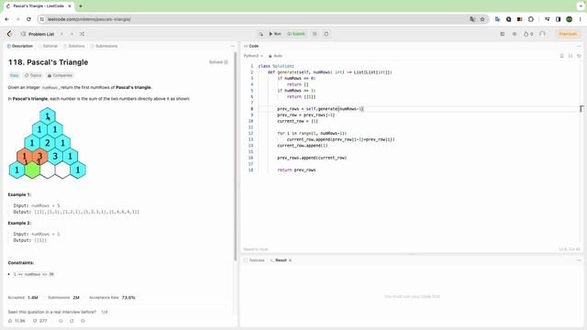Click the Solved status indicator

tap(218, 62)
